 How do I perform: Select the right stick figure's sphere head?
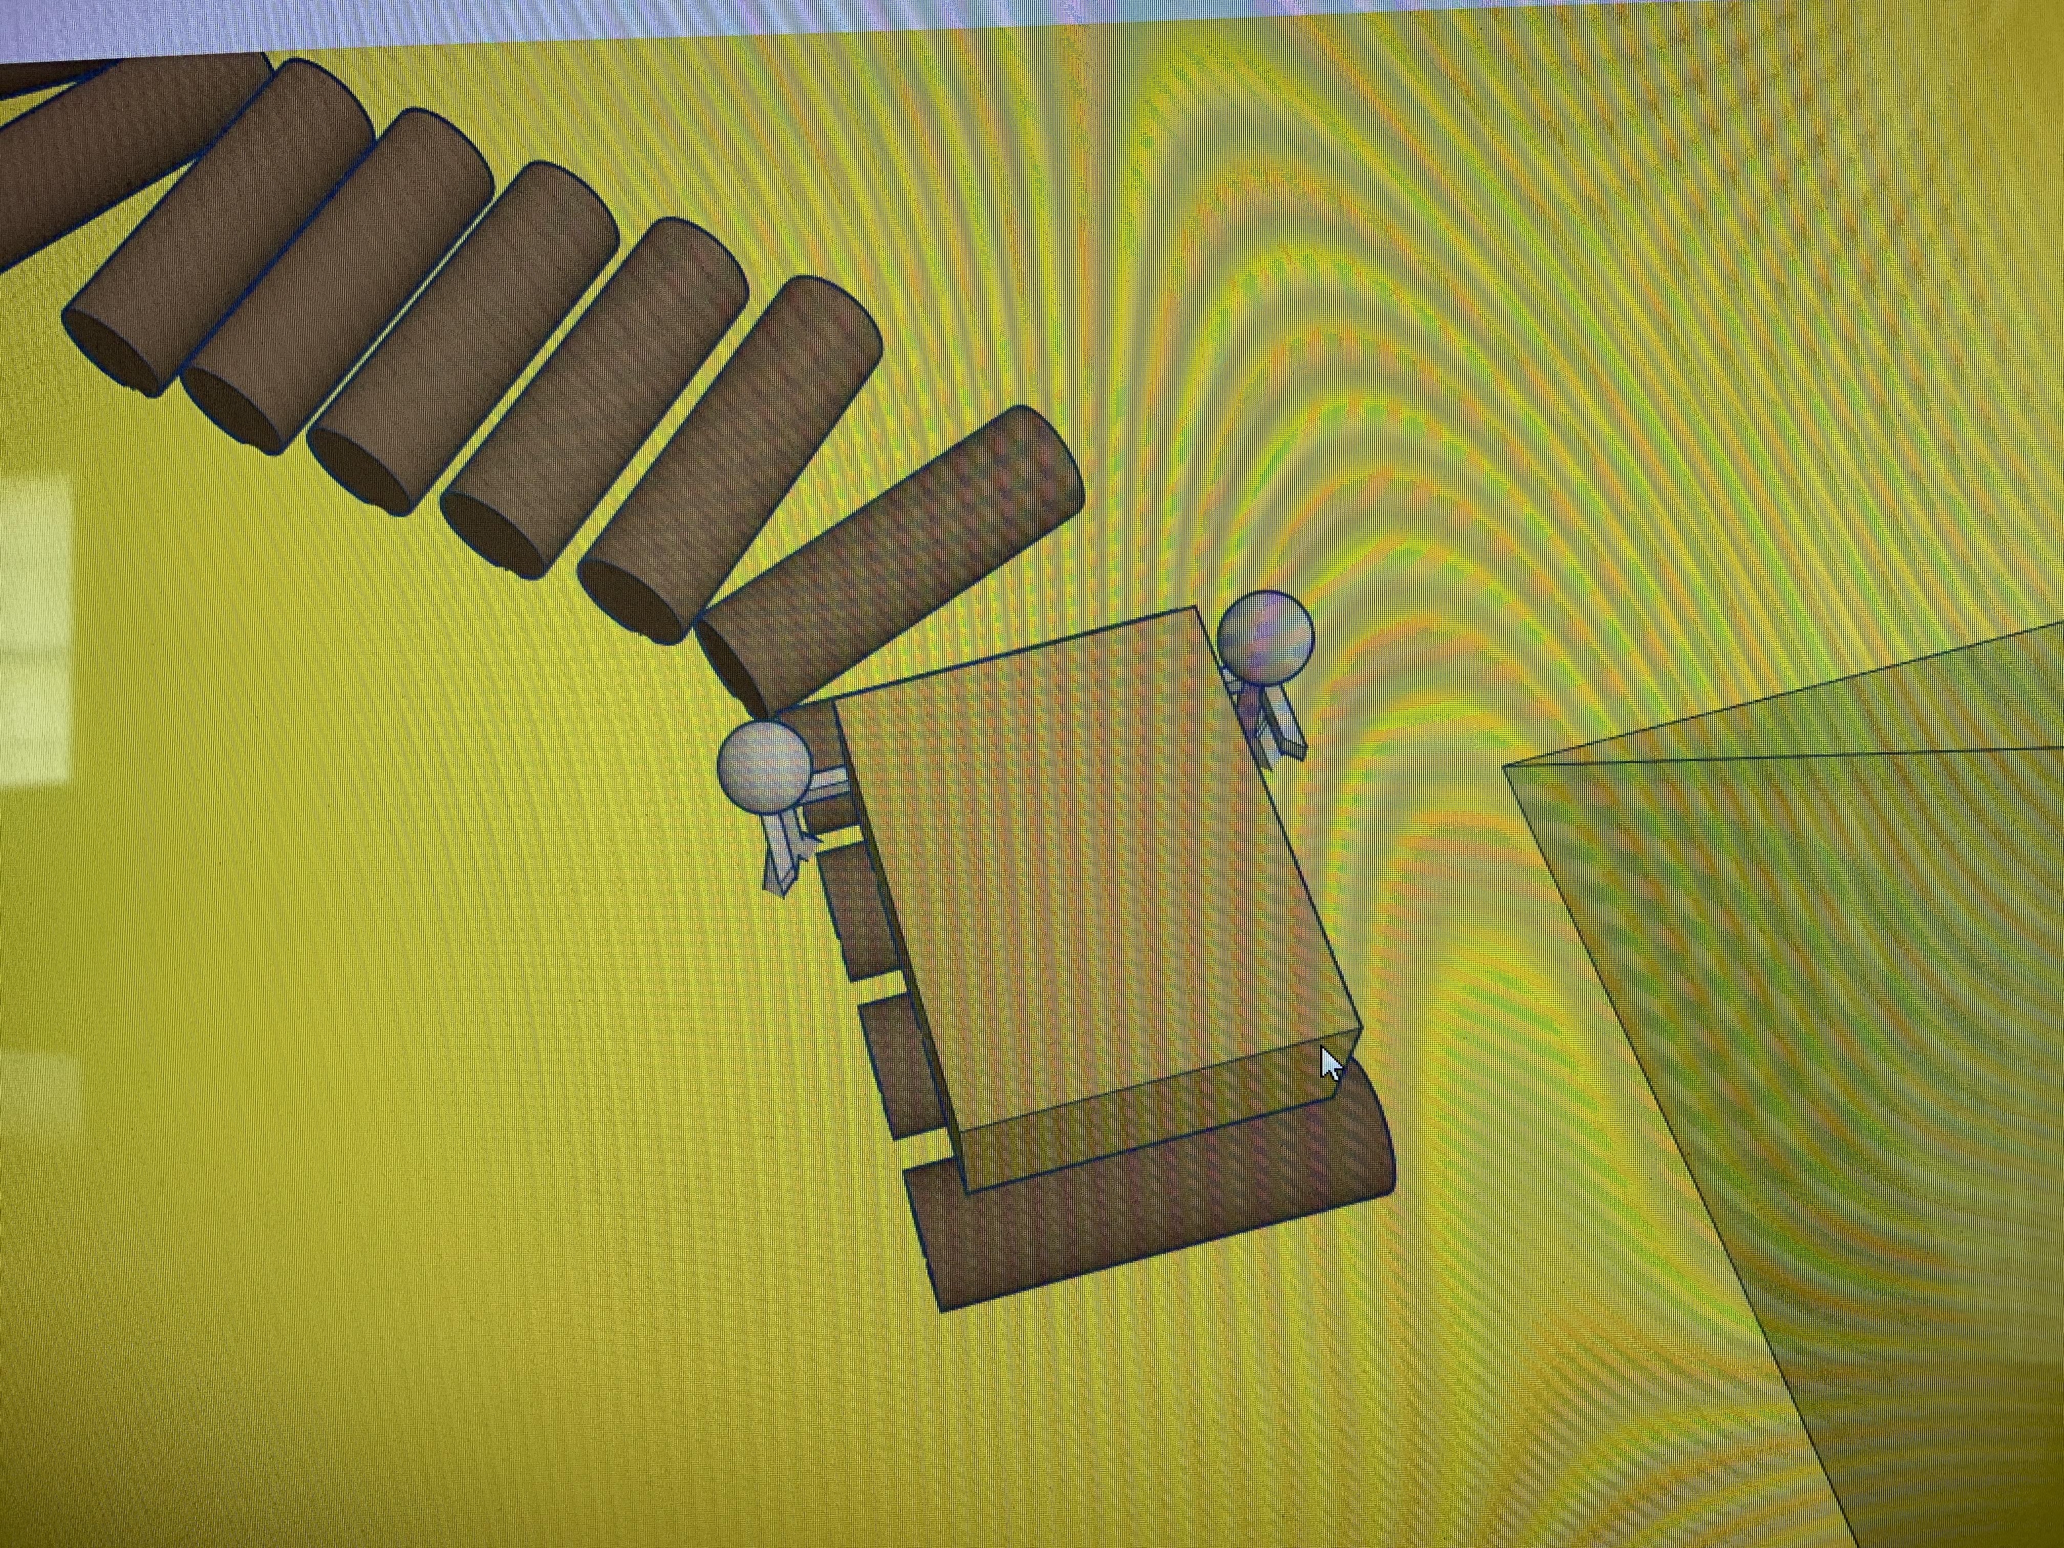(x=1265, y=636)
